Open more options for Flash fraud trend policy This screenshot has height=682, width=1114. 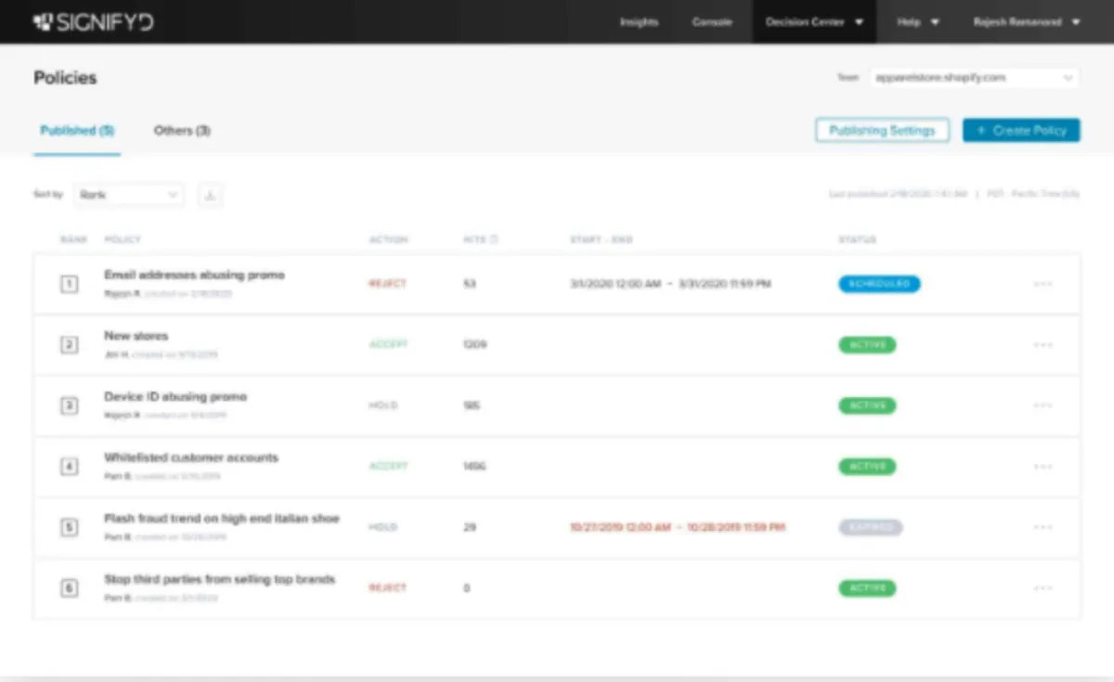point(1043,527)
